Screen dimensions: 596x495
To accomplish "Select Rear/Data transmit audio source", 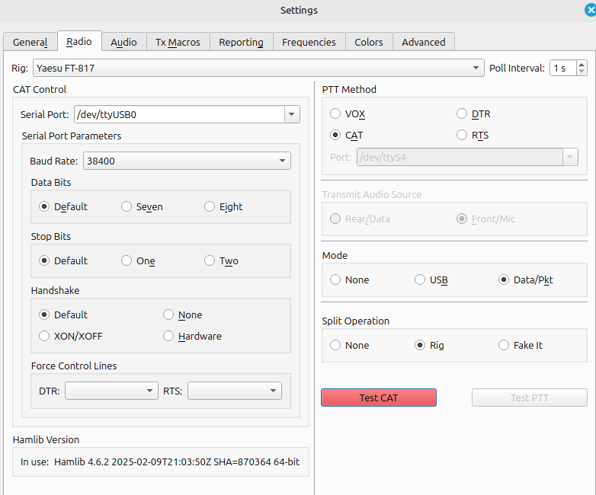I will (360, 219).
